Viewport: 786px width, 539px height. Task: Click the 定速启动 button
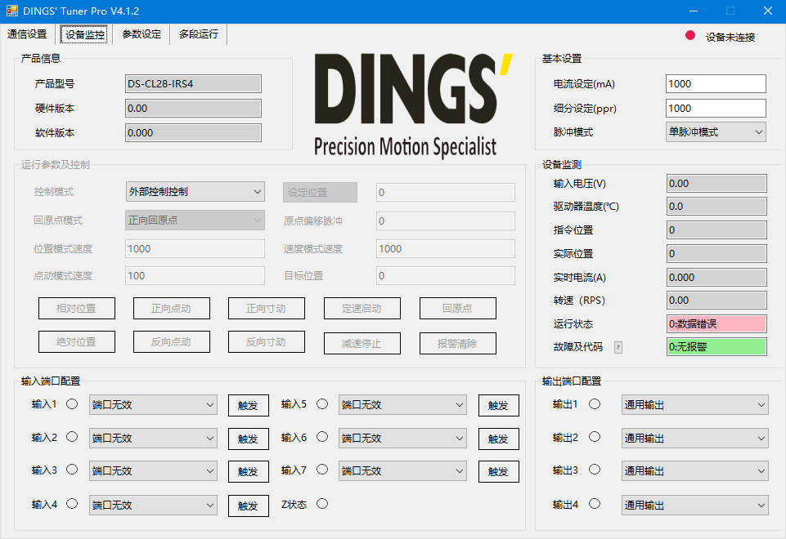pyautogui.click(x=362, y=308)
